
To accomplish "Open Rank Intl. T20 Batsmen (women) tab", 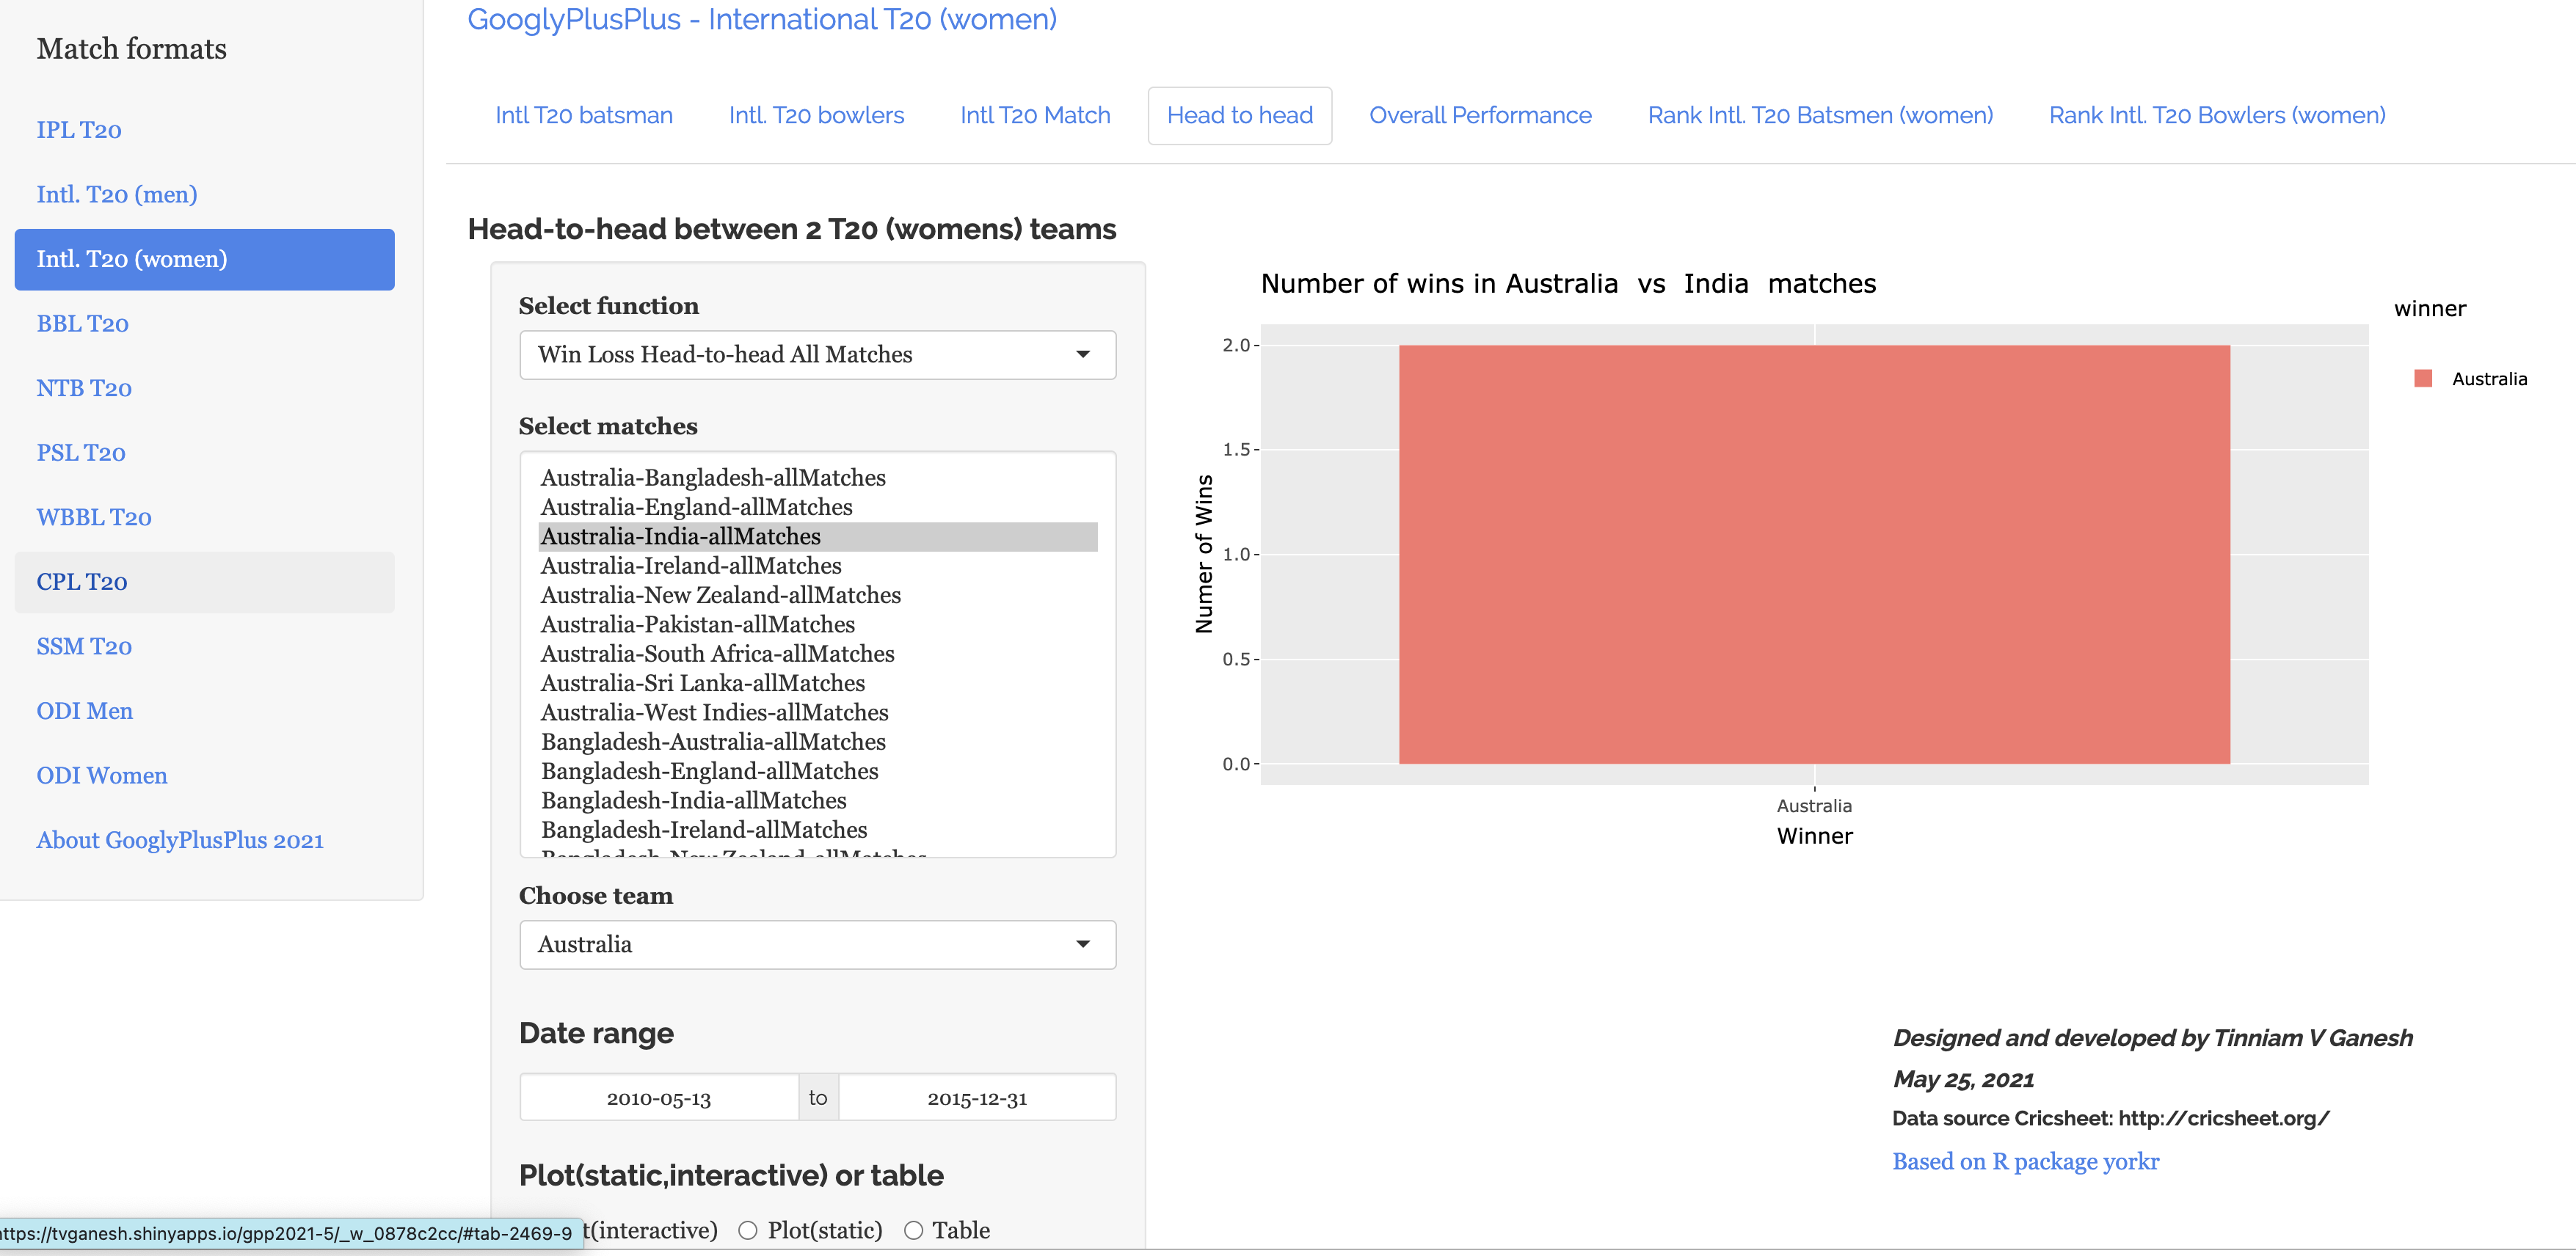I will (1819, 116).
